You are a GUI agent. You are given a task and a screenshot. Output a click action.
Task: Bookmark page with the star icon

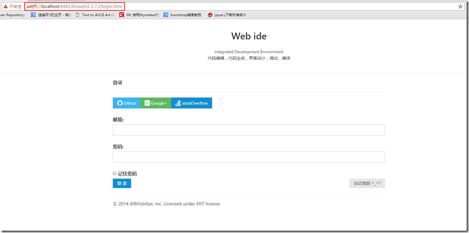tap(460, 6)
